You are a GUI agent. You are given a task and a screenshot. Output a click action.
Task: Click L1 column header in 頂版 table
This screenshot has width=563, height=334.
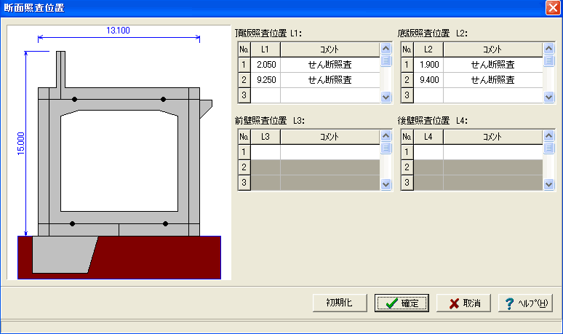(x=265, y=49)
